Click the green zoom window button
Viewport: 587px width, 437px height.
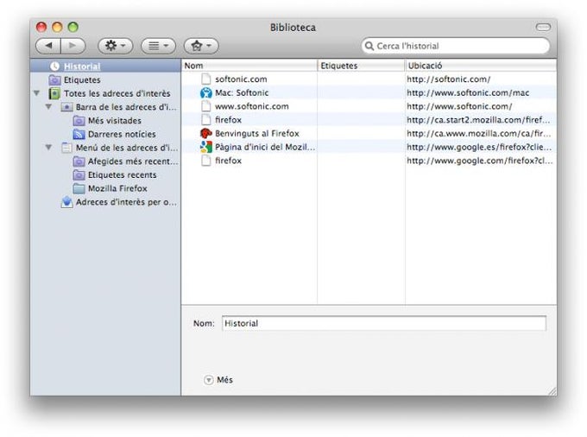pos(73,27)
